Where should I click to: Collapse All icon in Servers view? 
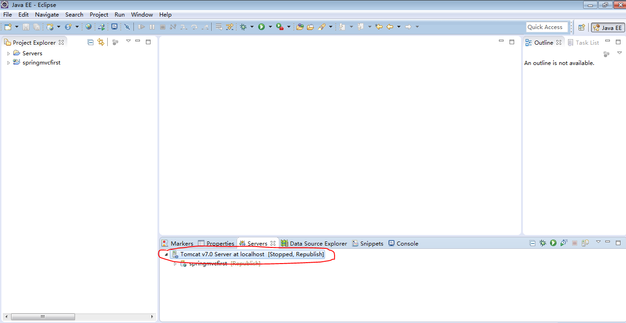[x=533, y=243]
